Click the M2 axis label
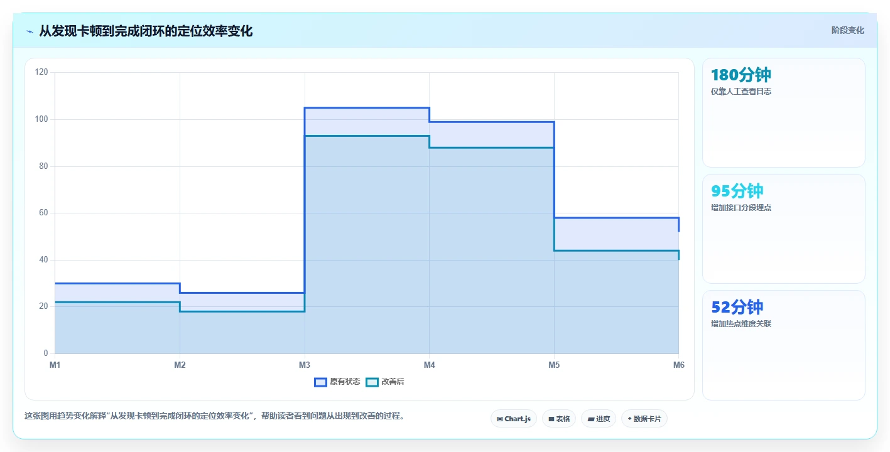This screenshot has height=452, width=890. [180, 365]
